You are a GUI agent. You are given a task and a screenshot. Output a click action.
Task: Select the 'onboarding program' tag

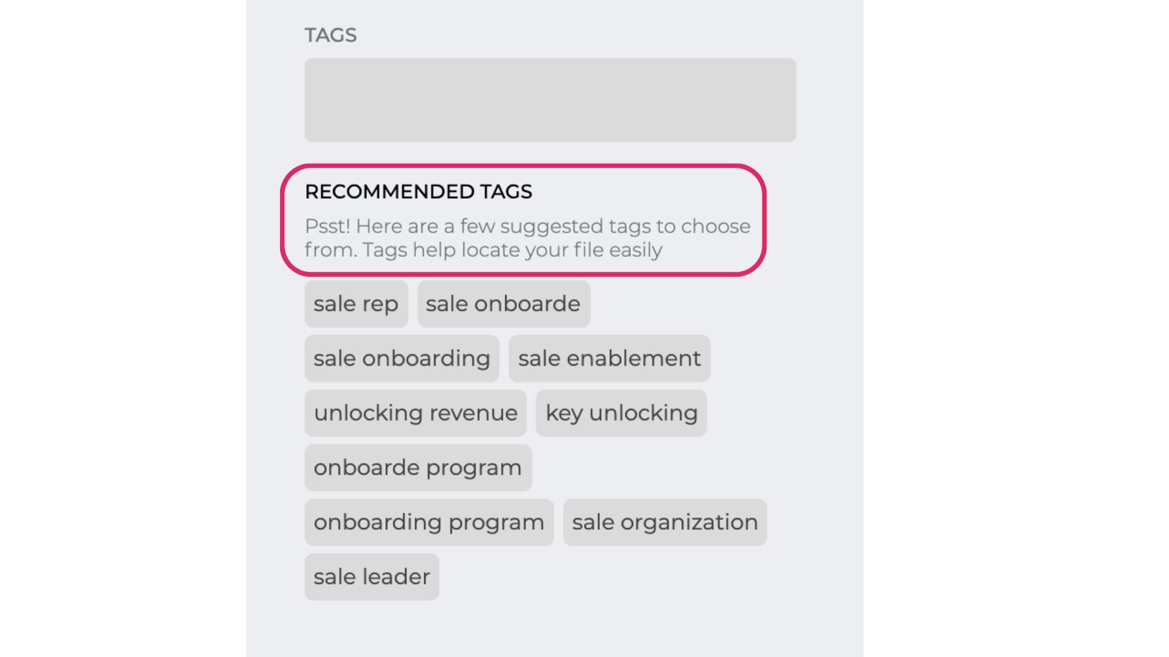pos(429,521)
